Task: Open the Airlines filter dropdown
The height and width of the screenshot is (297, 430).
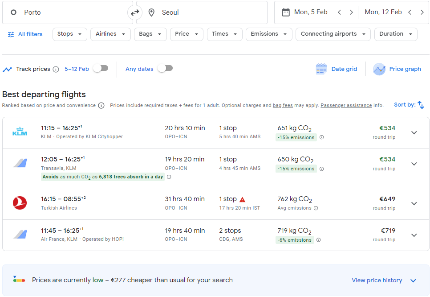Action: click(x=110, y=34)
